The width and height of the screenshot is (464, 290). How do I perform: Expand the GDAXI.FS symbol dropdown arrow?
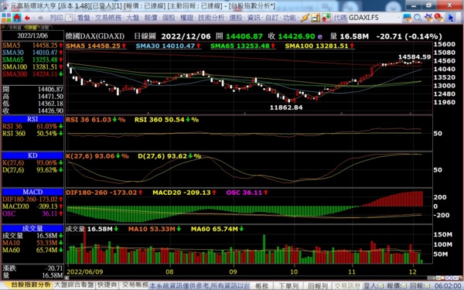click(399, 18)
